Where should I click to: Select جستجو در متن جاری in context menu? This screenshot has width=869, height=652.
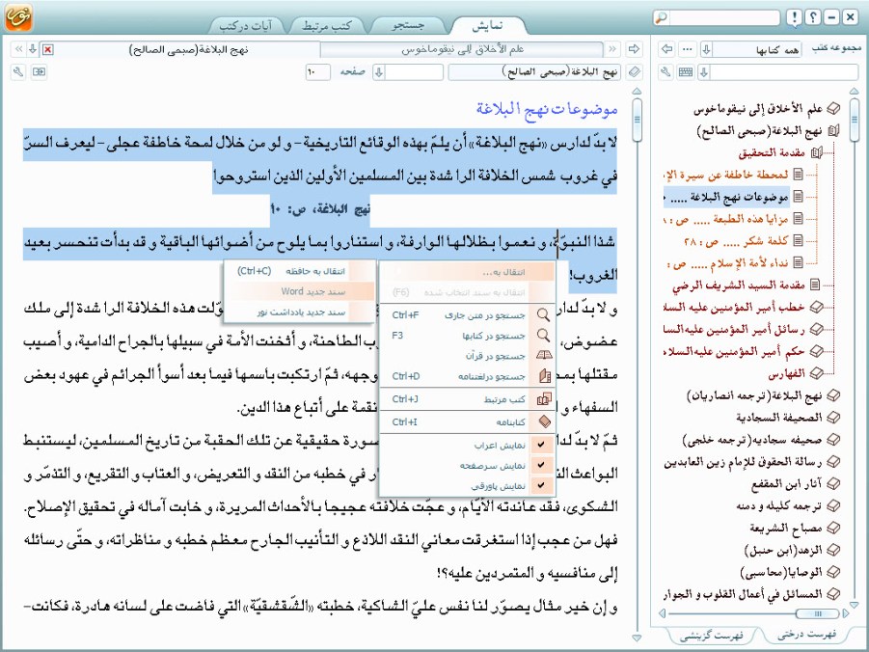tap(468, 315)
